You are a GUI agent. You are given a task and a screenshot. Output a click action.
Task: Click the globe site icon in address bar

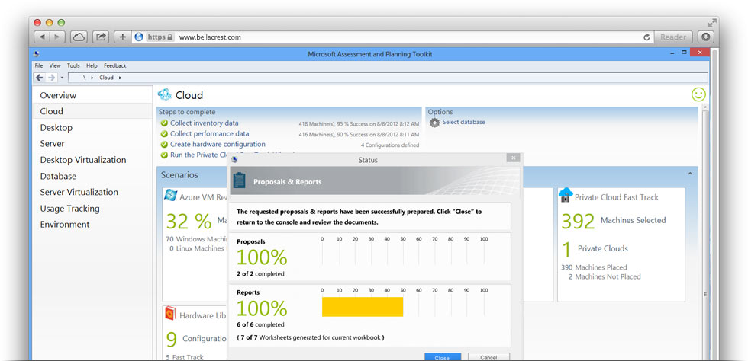pyautogui.click(x=139, y=37)
